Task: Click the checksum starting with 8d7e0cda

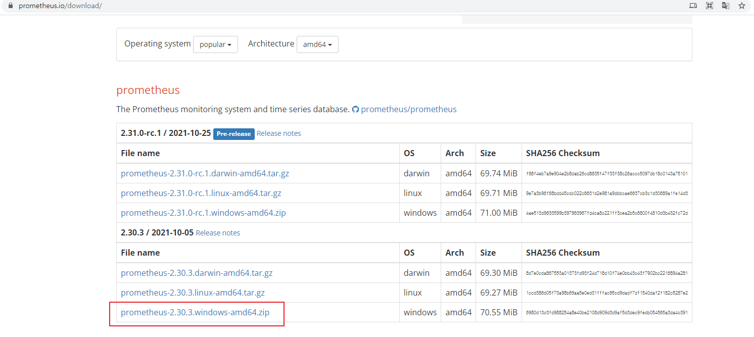Action: pyautogui.click(x=607, y=273)
